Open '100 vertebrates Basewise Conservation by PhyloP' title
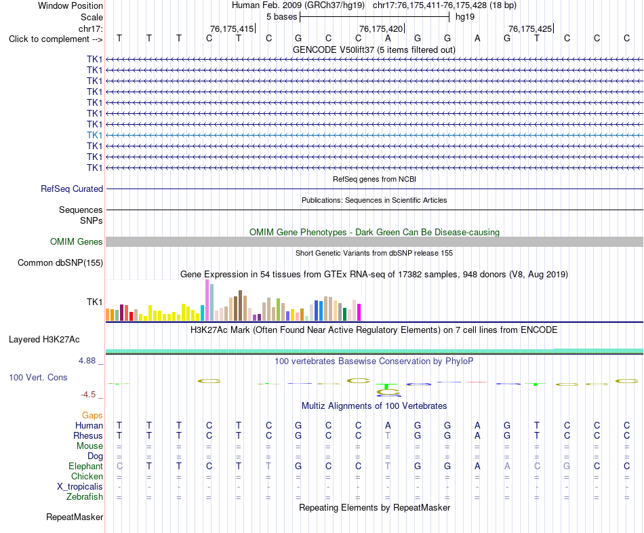The width and height of the screenshot is (644, 533). [374, 361]
